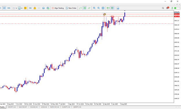Open the IDE MetaEditor button

click(x=30, y=8)
